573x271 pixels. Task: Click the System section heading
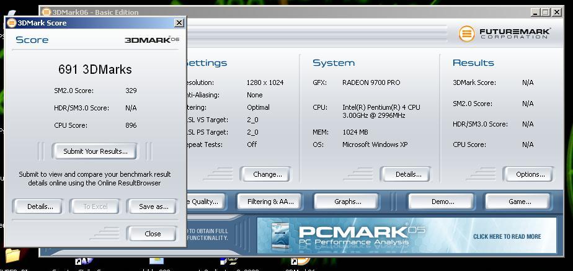tap(334, 63)
